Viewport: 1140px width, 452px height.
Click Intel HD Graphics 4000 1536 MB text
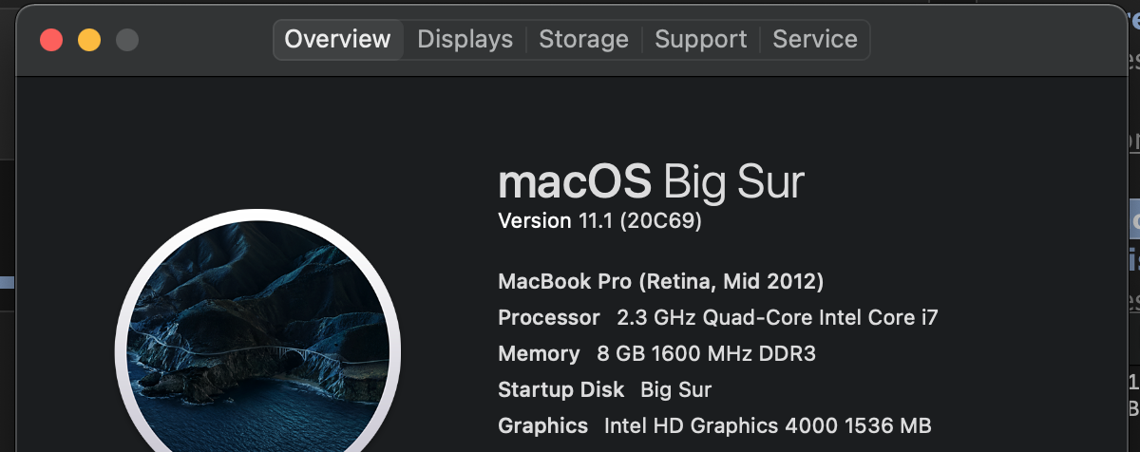click(768, 425)
